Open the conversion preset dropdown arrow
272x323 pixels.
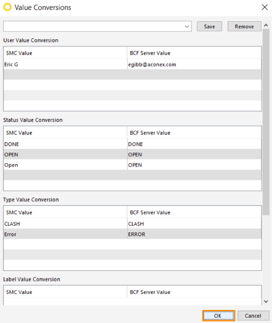point(187,26)
